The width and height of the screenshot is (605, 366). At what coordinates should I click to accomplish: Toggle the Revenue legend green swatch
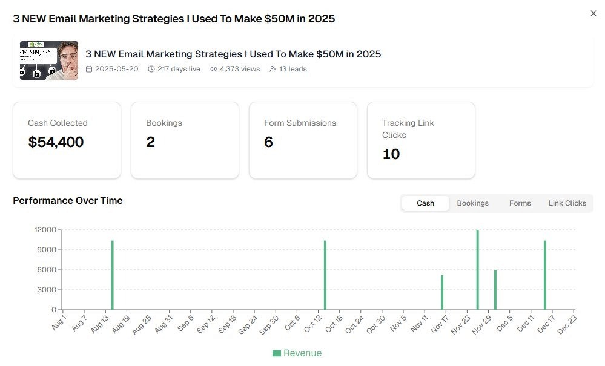point(277,353)
